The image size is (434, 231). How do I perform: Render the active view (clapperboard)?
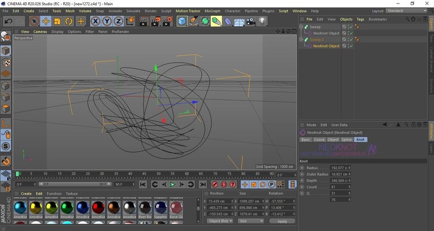144,21
